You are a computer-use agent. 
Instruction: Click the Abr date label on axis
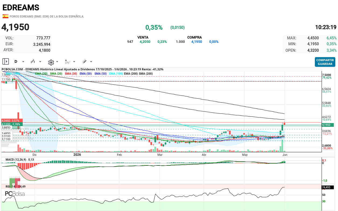[x=204, y=155]
